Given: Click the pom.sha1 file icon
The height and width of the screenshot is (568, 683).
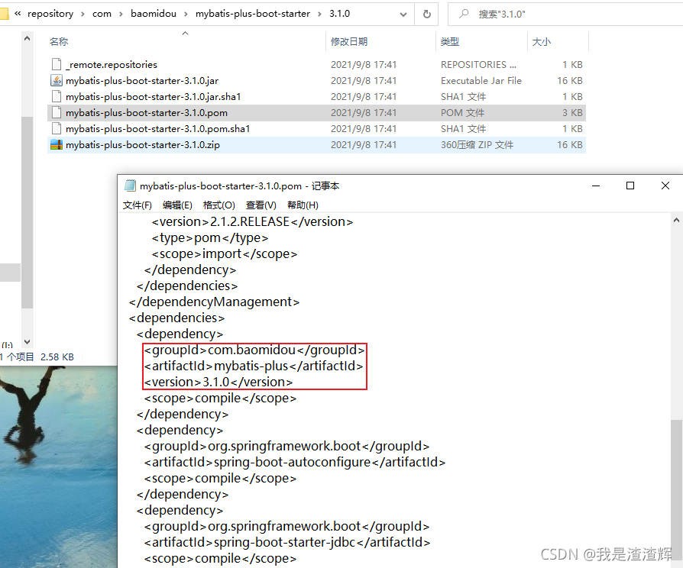Looking at the screenshot, I should pyautogui.click(x=57, y=129).
